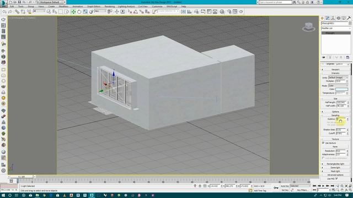Open the Modifiers menu
The height and width of the screenshot is (198, 353).
(63, 7)
